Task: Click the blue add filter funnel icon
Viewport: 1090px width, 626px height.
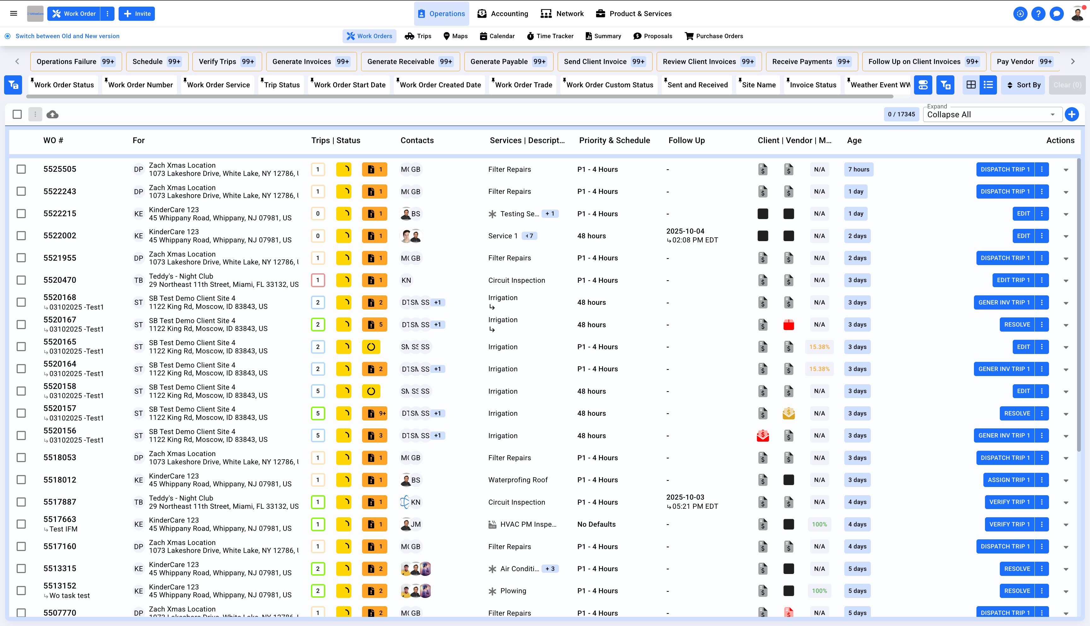Action: point(945,85)
